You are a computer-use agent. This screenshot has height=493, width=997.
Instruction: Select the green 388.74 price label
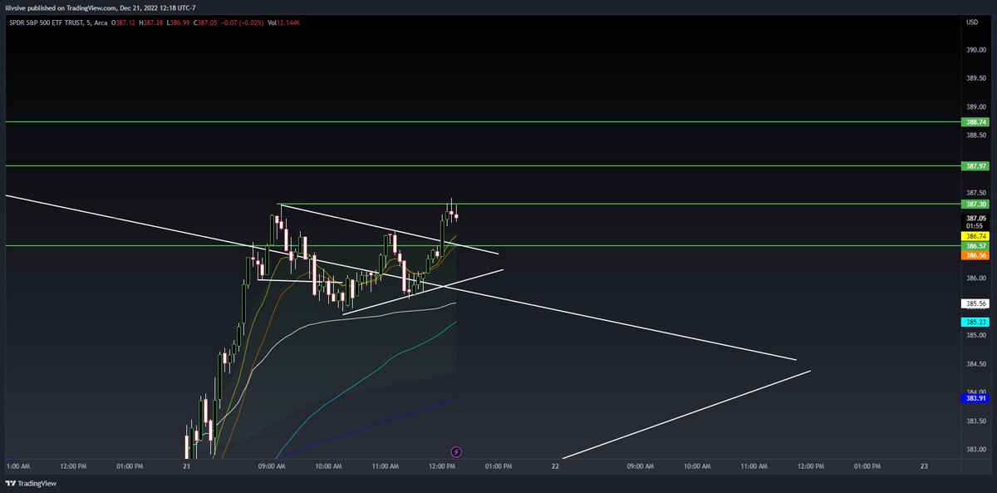click(975, 122)
